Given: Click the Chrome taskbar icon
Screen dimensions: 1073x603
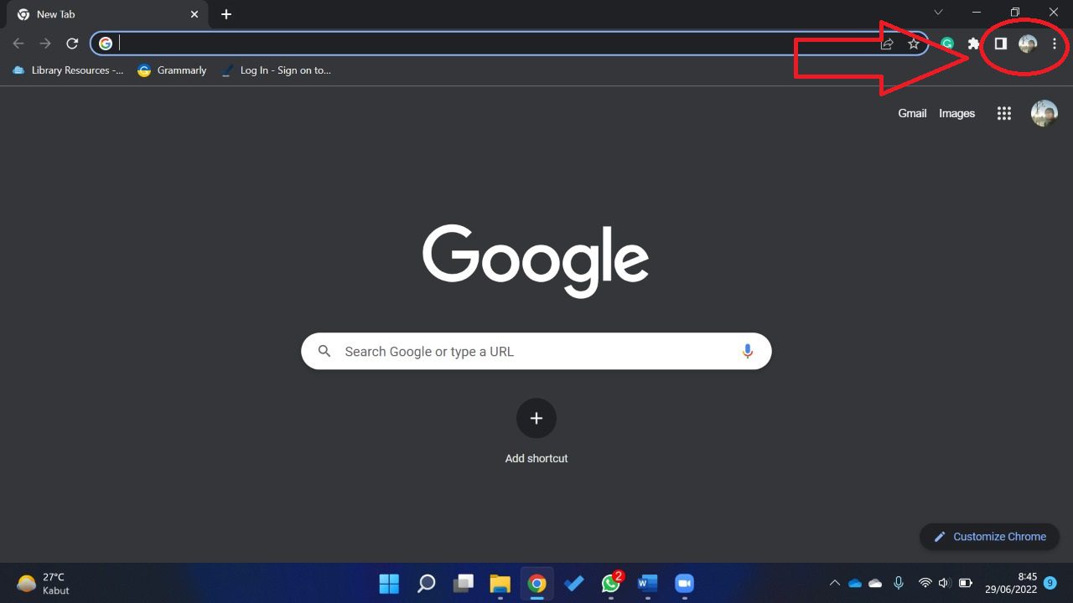Looking at the screenshot, I should click(x=536, y=583).
